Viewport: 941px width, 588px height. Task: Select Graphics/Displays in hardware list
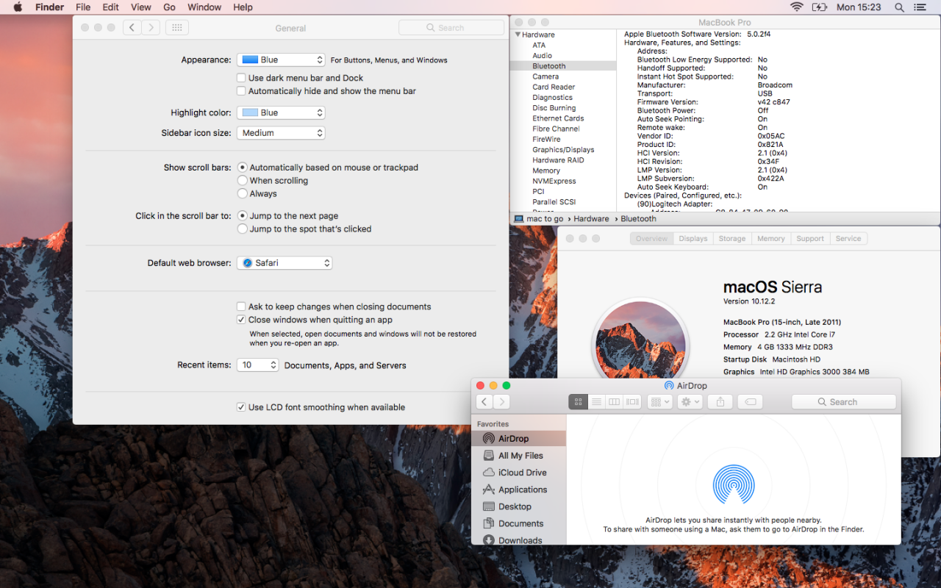(x=563, y=150)
